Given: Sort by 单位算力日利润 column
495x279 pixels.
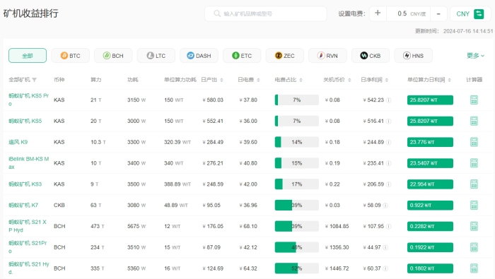Looking at the screenshot, I should (x=429, y=80).
